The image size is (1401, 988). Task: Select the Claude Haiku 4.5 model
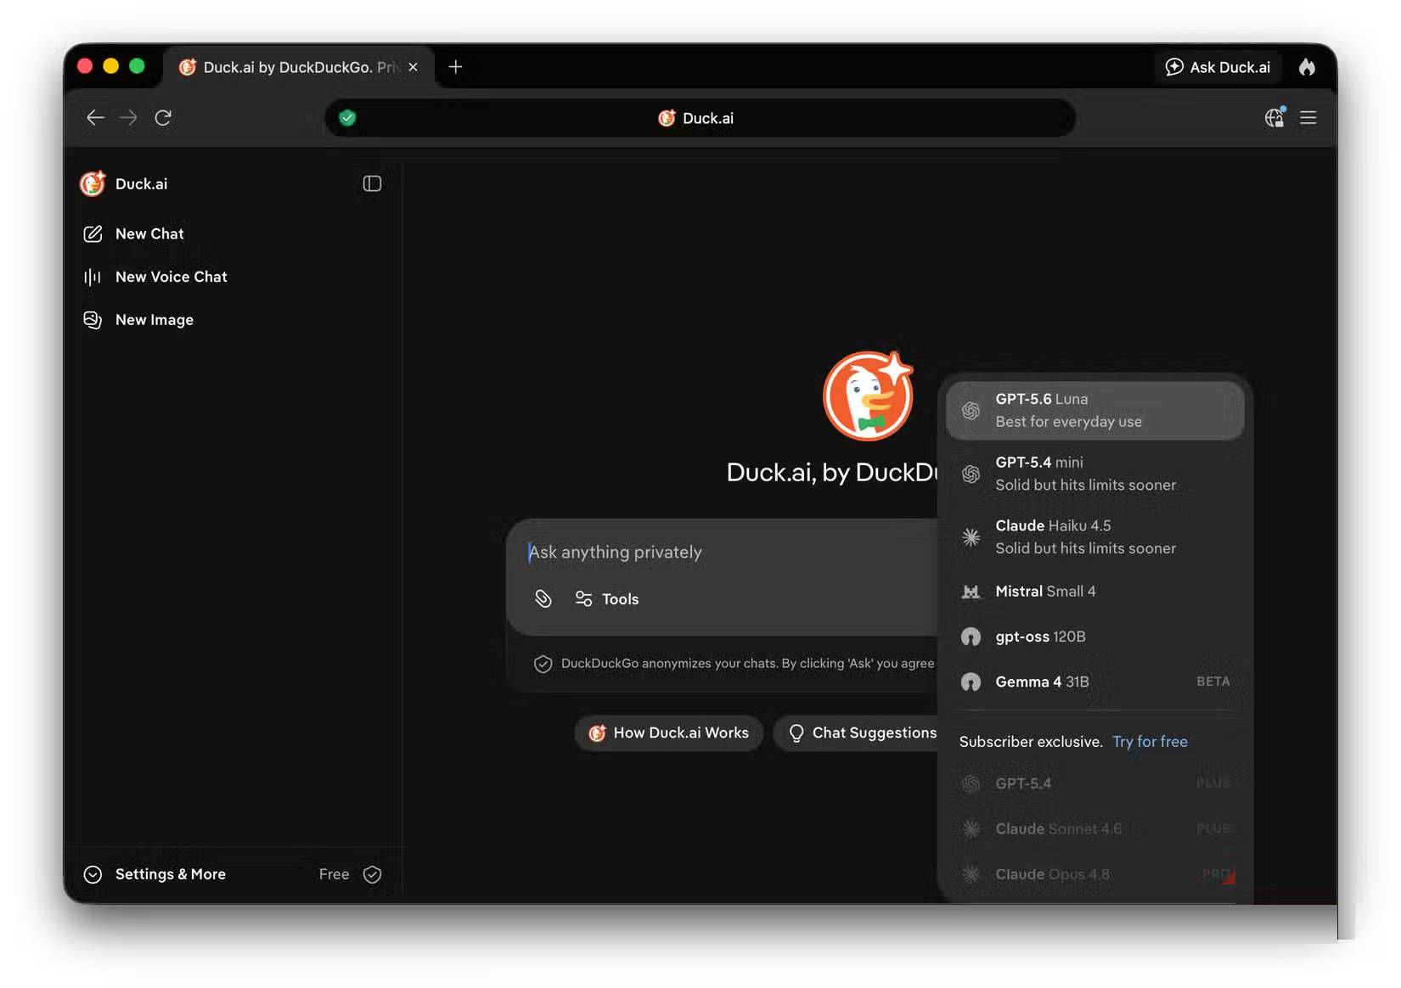coord(1095,537)
